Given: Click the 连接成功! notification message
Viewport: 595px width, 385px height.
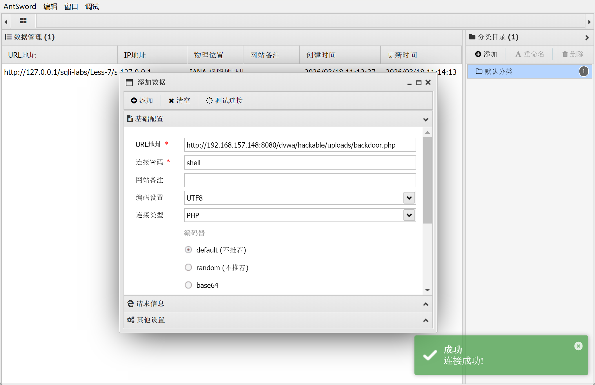Looking at the screenshot, I should [463, 361].
